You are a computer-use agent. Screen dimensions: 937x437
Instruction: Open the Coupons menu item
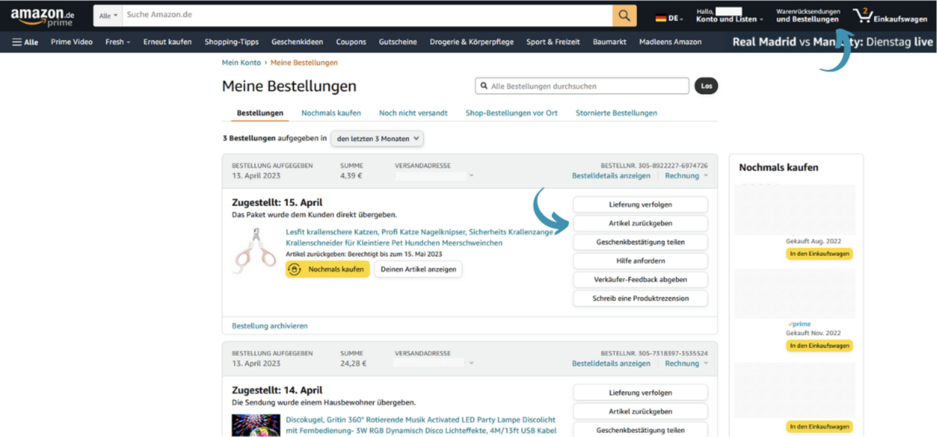pos(350,42)
